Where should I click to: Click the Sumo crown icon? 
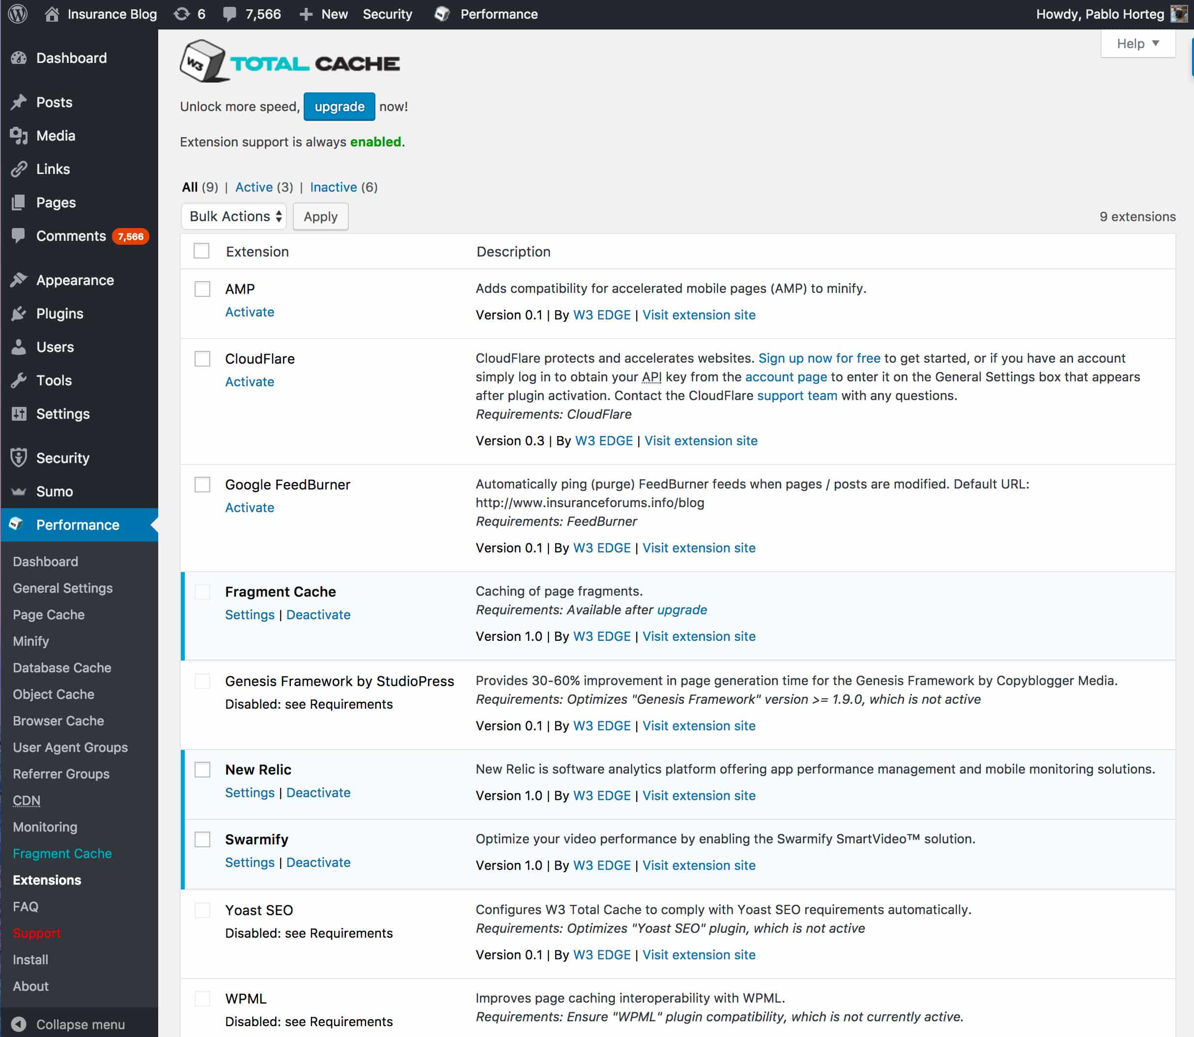pos(19,491)
